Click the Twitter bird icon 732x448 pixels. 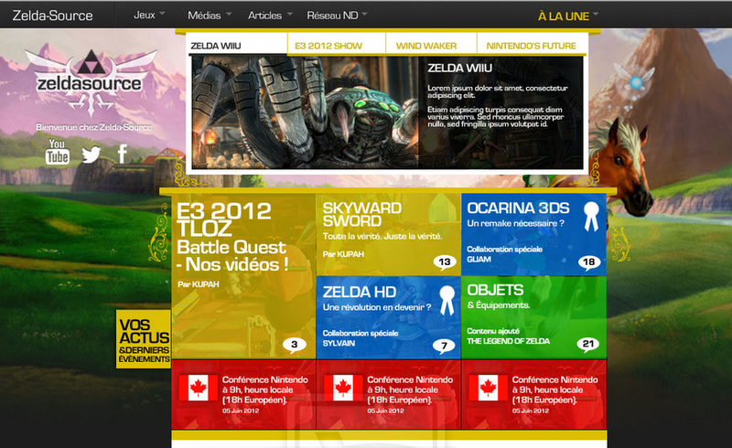pyautogui.click(x=91, y=155)
